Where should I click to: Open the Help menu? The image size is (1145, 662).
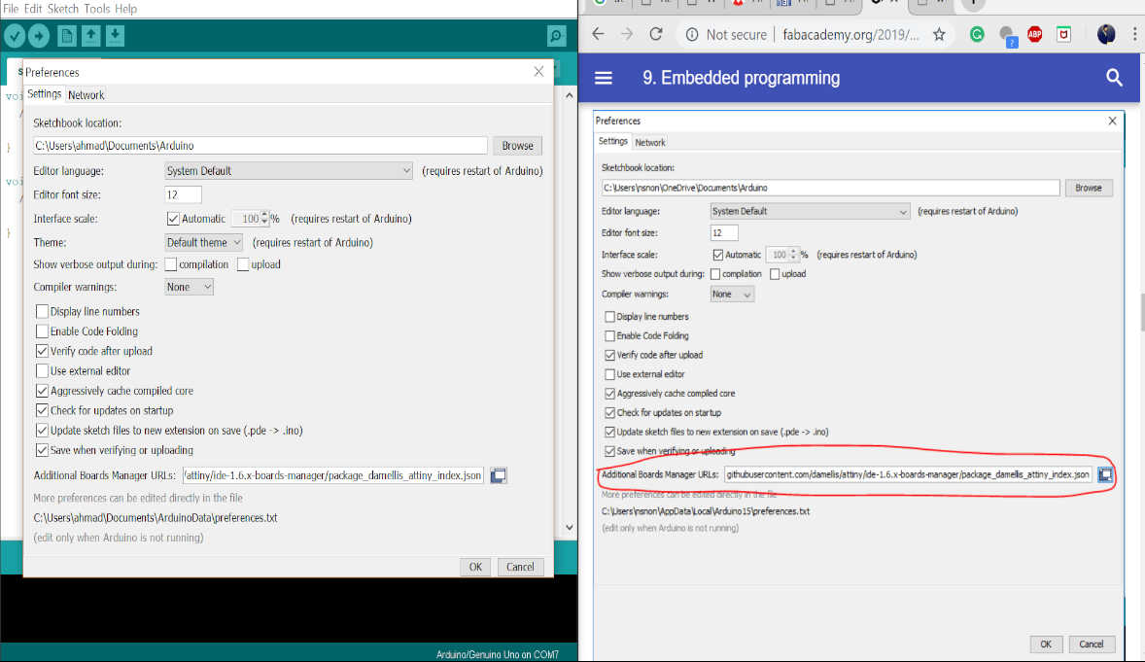125,9
